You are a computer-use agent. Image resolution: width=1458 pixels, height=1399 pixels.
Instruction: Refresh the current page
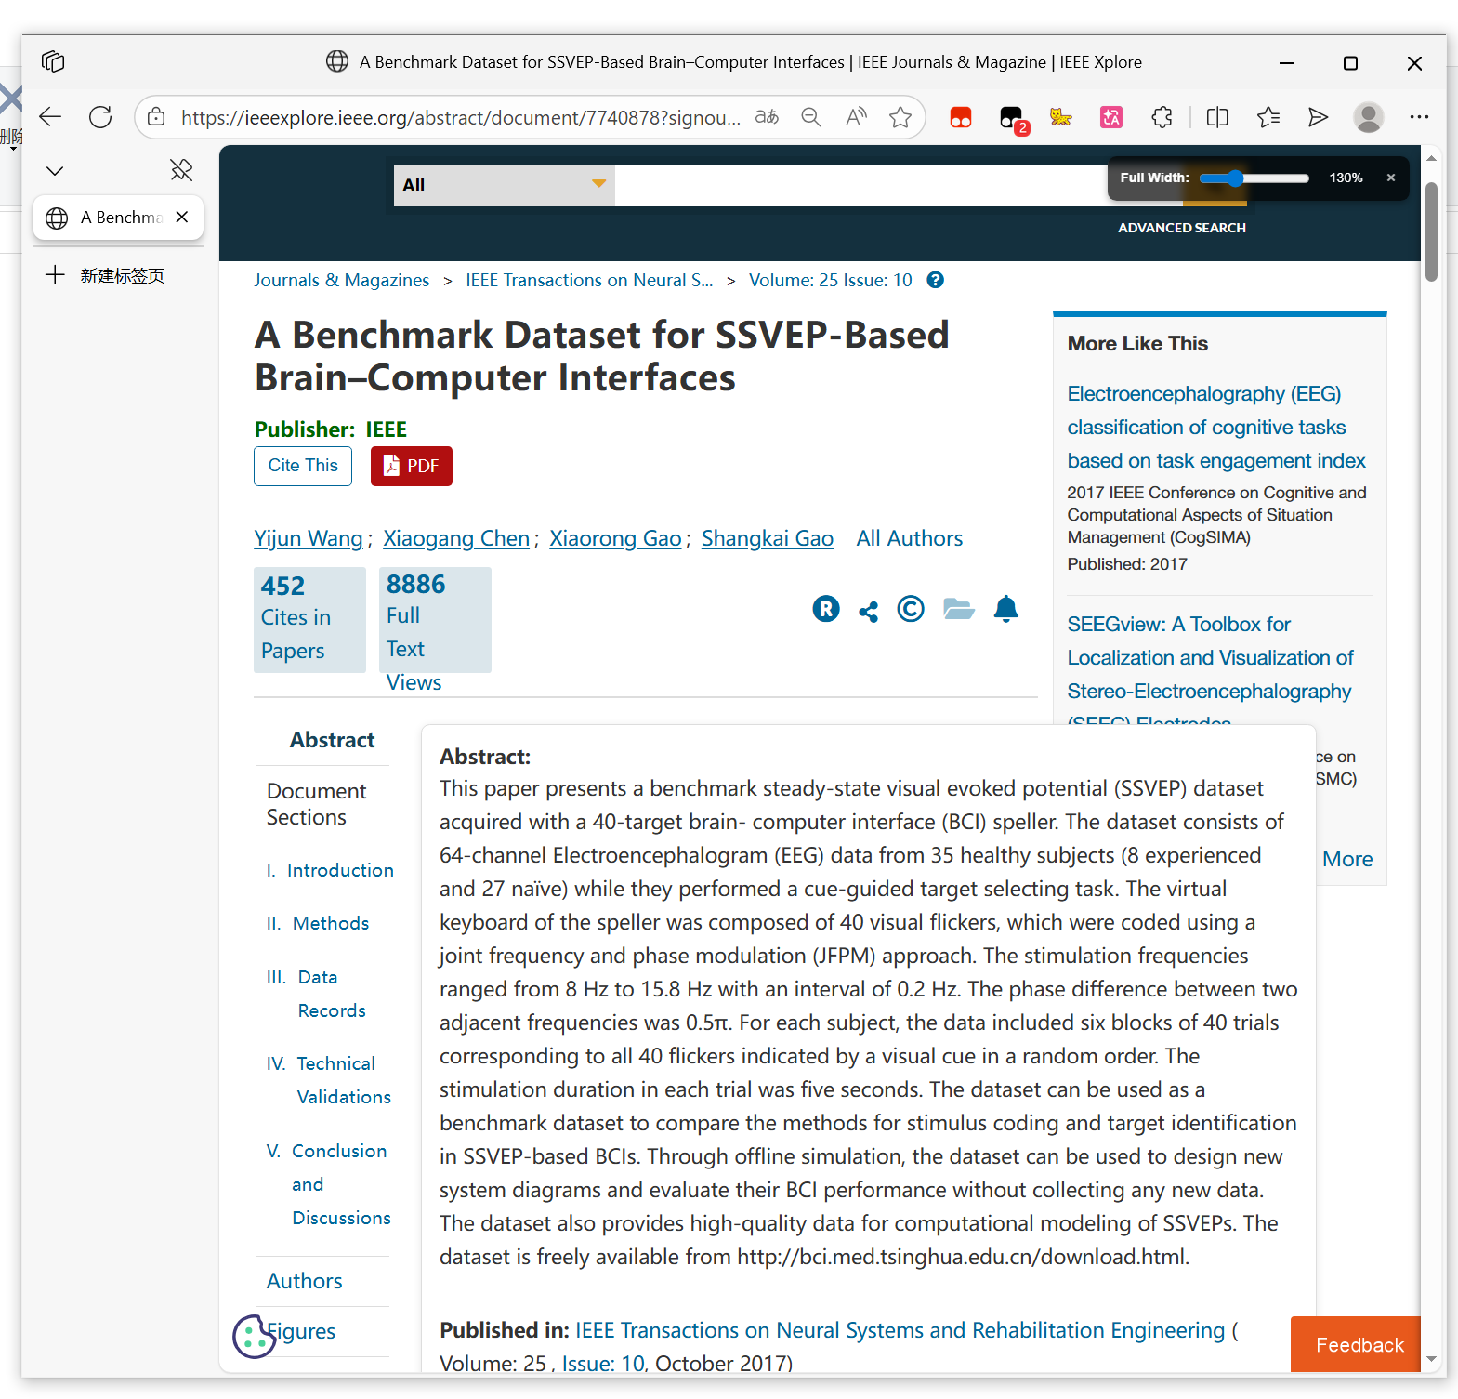100,117
